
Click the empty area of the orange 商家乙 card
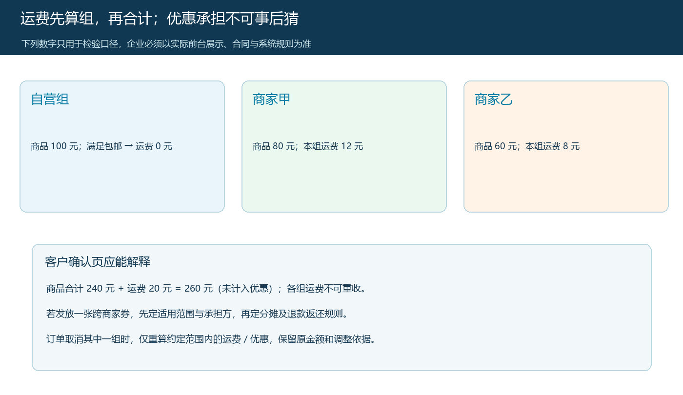coord(566,183)
